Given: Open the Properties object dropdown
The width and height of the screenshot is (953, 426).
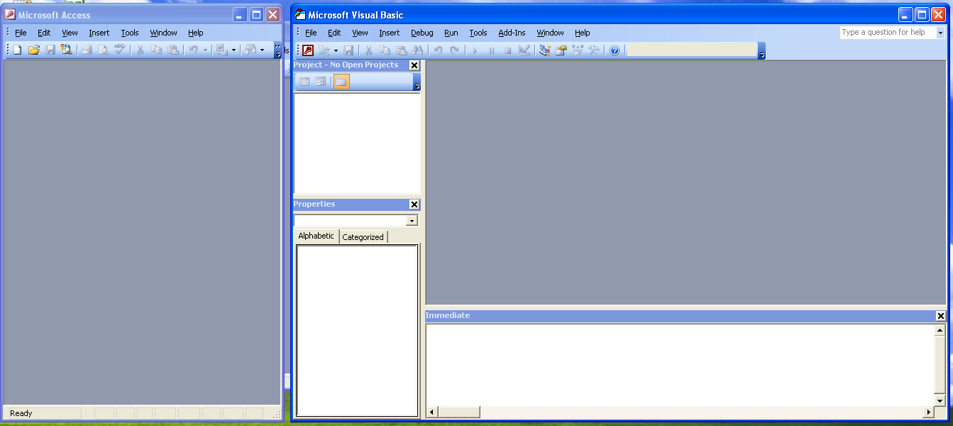Looking at the screenshot, I should pyautogui.click(x=412, y=221).
